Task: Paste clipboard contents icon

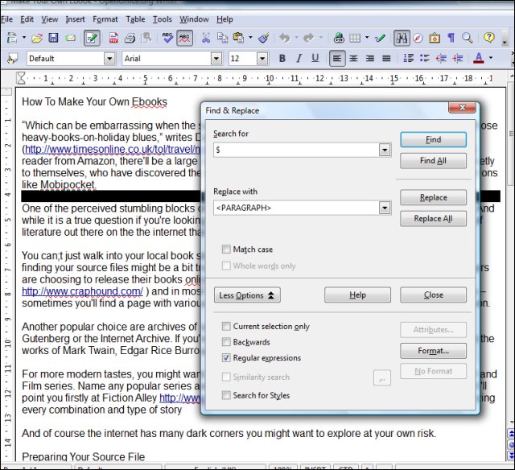Action: point(238,38)
